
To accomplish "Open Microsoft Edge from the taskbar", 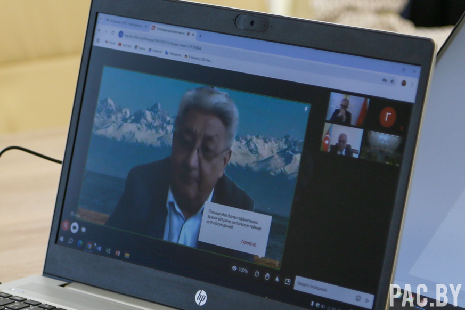I will tap(80, 243).
